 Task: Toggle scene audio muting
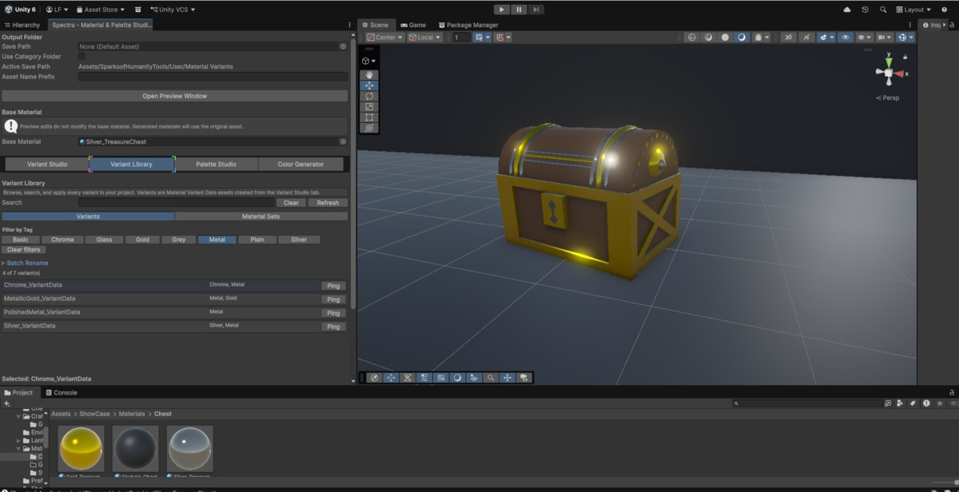807,38
